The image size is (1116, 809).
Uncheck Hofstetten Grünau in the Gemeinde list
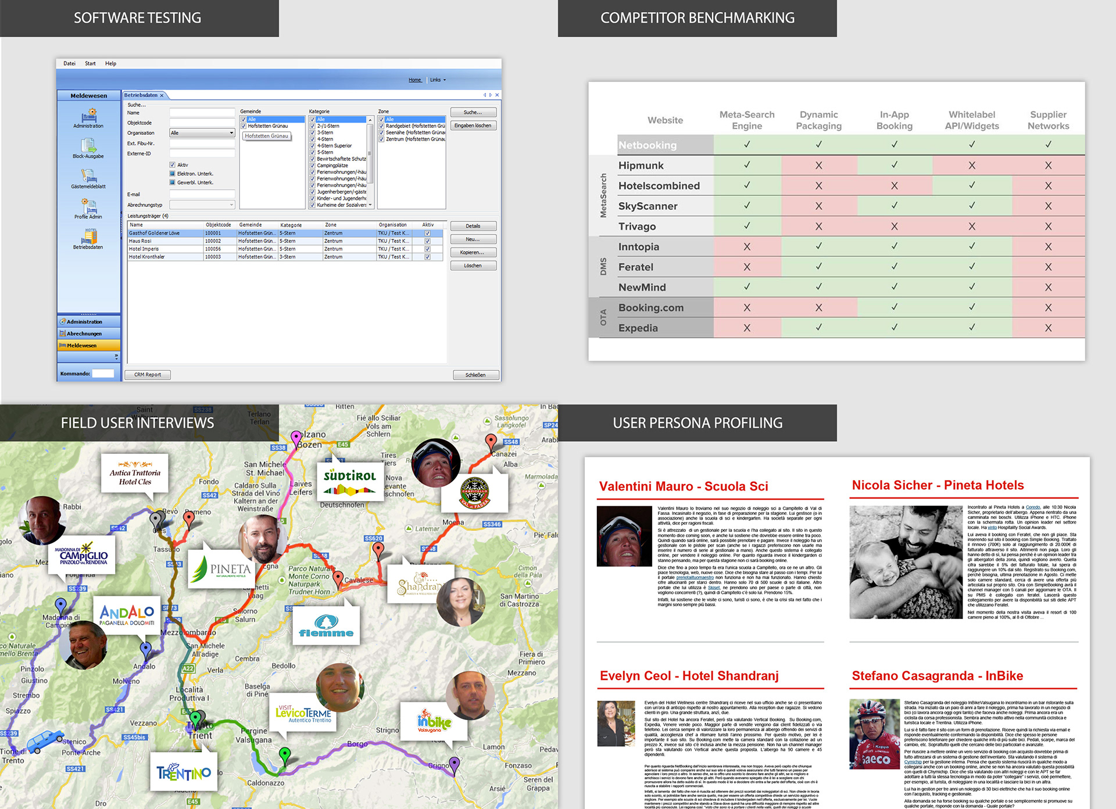tap(244, 126)
